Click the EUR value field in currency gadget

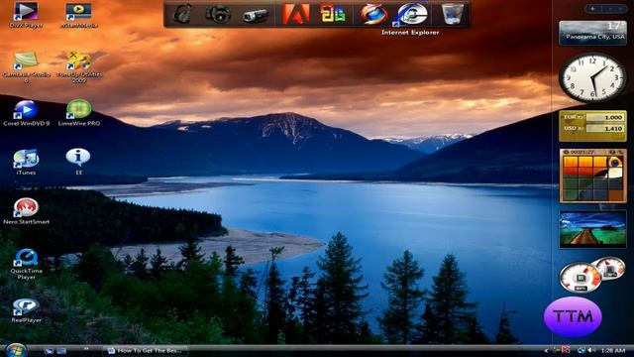605,117
